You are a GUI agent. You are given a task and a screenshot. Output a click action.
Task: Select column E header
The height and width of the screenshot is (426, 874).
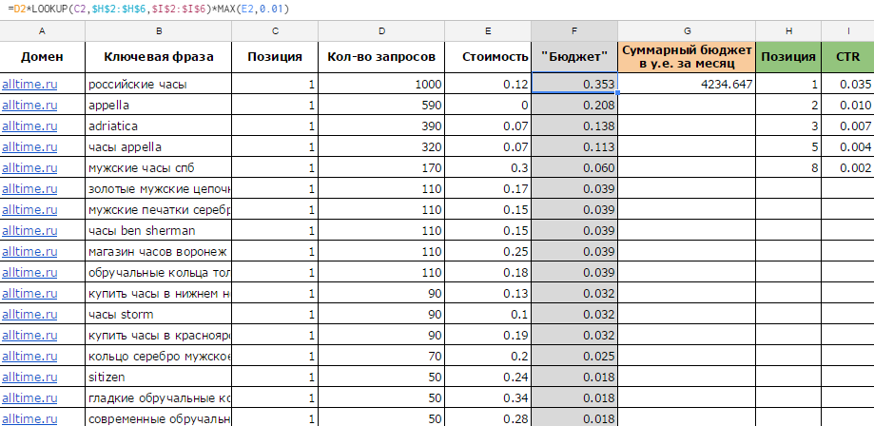(x=488, y=31)
